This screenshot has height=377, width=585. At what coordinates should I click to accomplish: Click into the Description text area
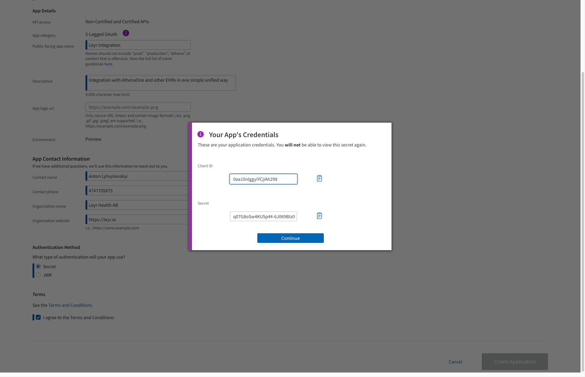point(161,83)
